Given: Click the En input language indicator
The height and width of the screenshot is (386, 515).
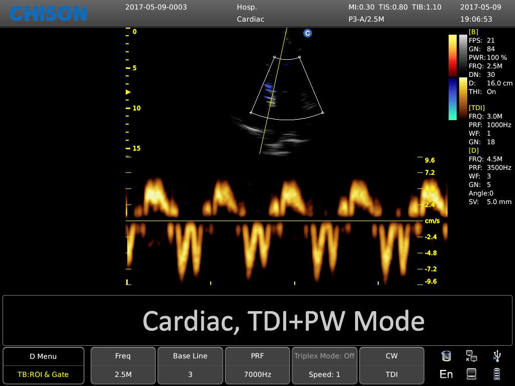Looking at the screenshot, I should tap(446, 373).
